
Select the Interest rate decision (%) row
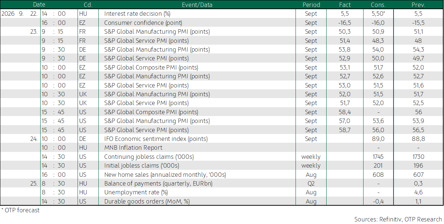click(222, 14)
